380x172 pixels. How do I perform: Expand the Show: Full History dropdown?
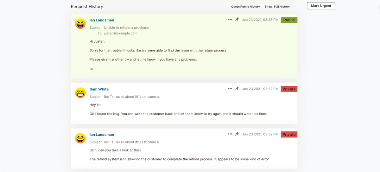coord(277,7)
